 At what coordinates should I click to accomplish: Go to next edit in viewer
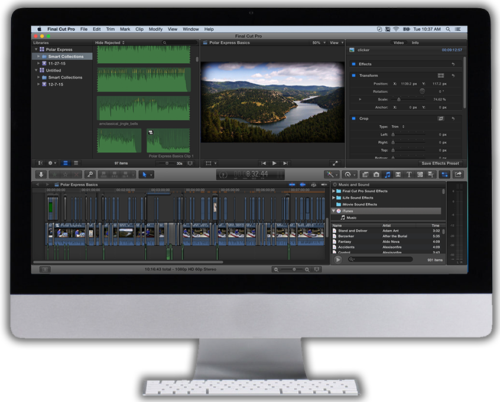click(285, 164)
